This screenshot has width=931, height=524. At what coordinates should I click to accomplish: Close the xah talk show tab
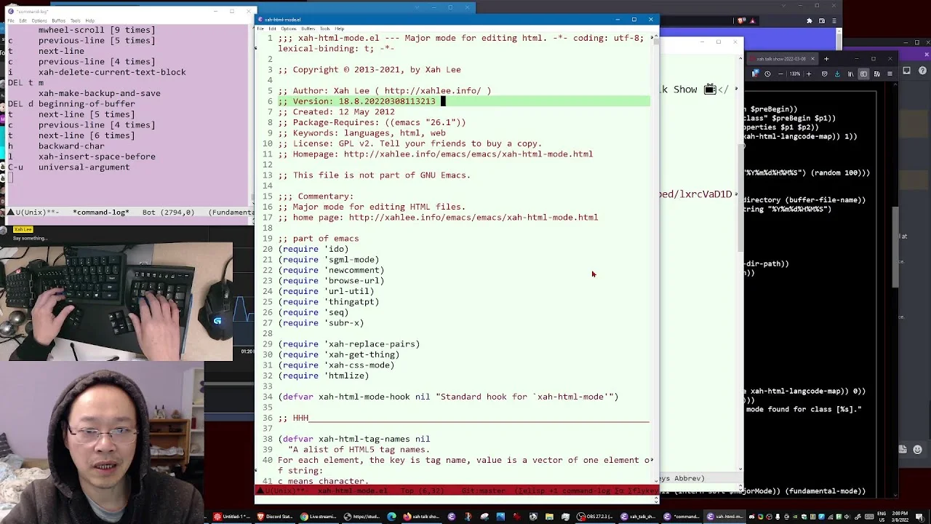tap(812, 59)
